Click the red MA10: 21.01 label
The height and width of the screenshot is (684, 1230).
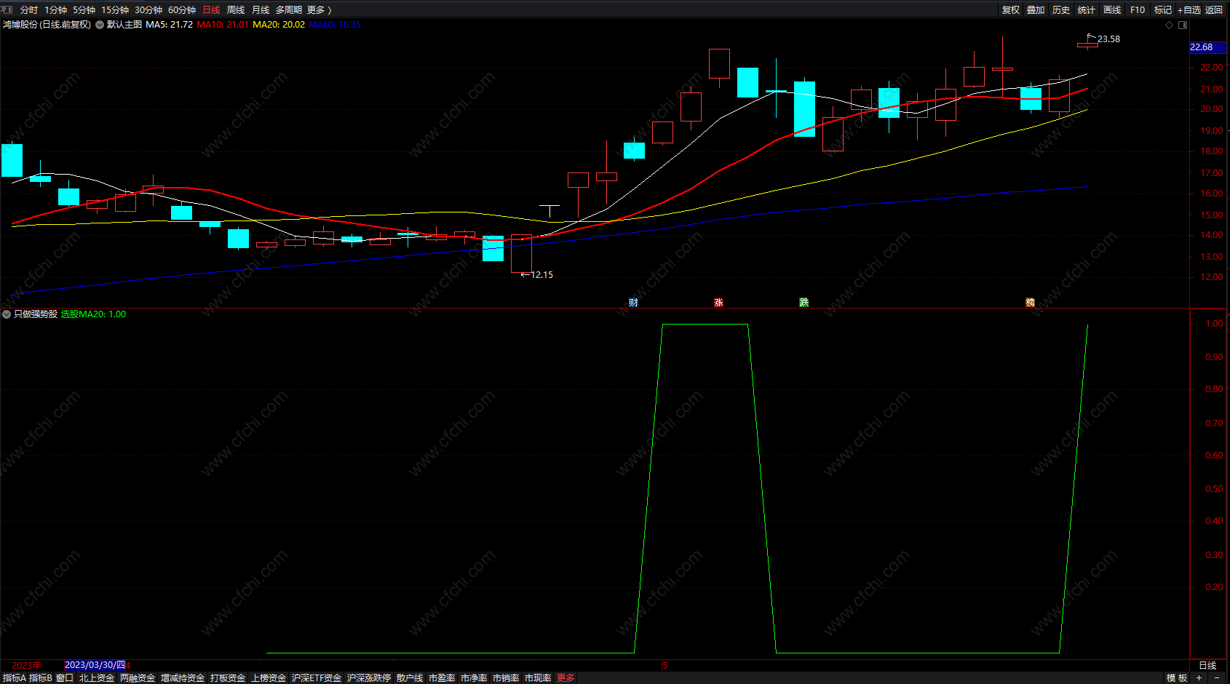[x=223, y=25]
